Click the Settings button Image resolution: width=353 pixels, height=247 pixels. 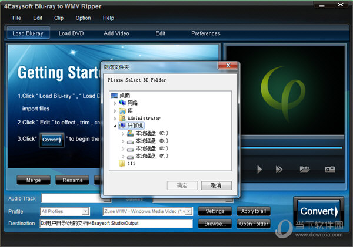pos(215,211)
